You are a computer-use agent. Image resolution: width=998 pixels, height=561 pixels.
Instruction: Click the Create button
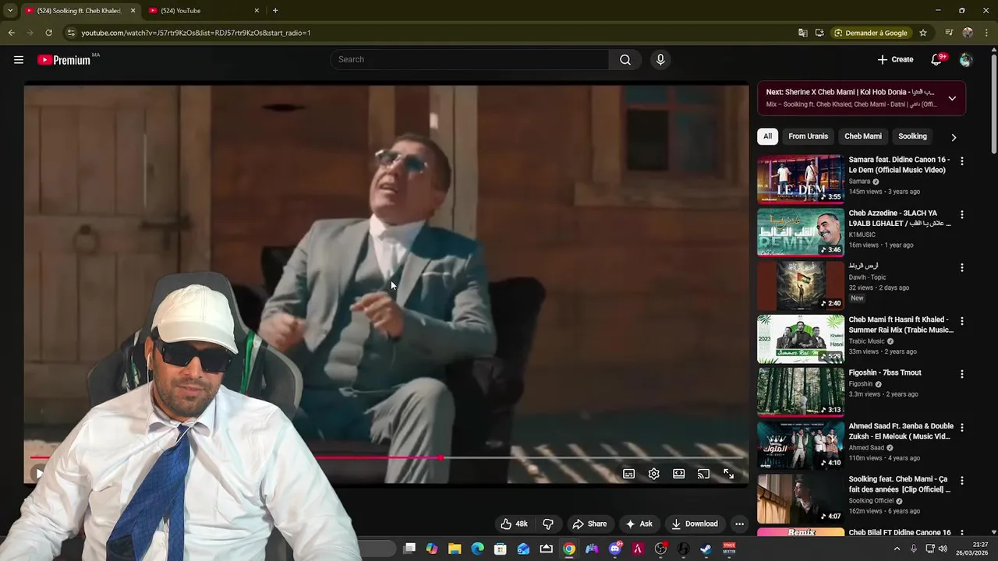pyautogui.click(x=895, y=59)
